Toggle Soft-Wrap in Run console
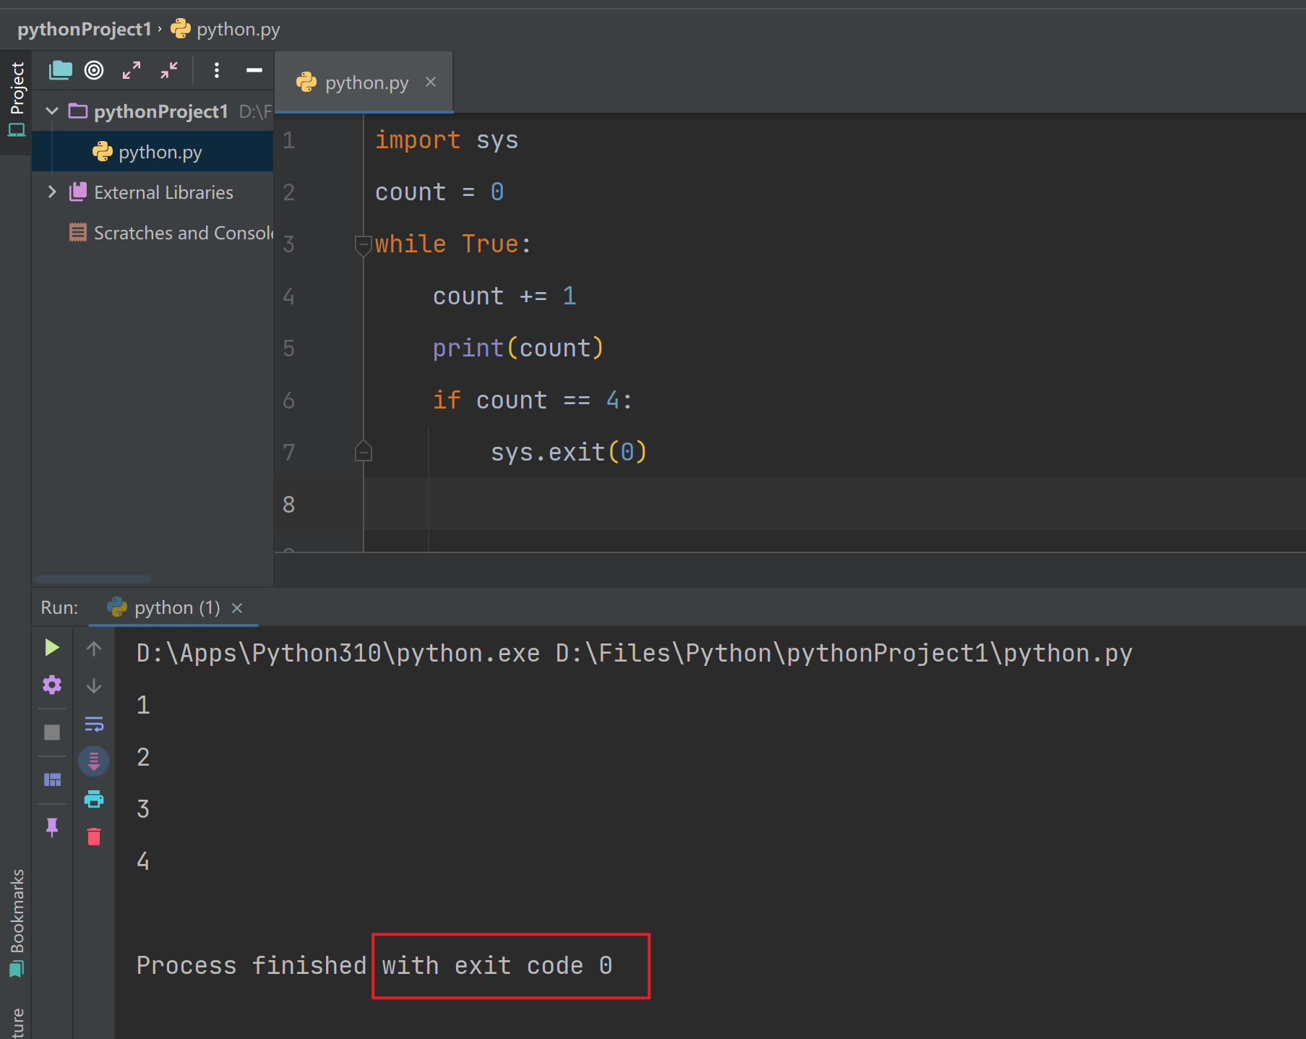 click(x=94, y=724)
